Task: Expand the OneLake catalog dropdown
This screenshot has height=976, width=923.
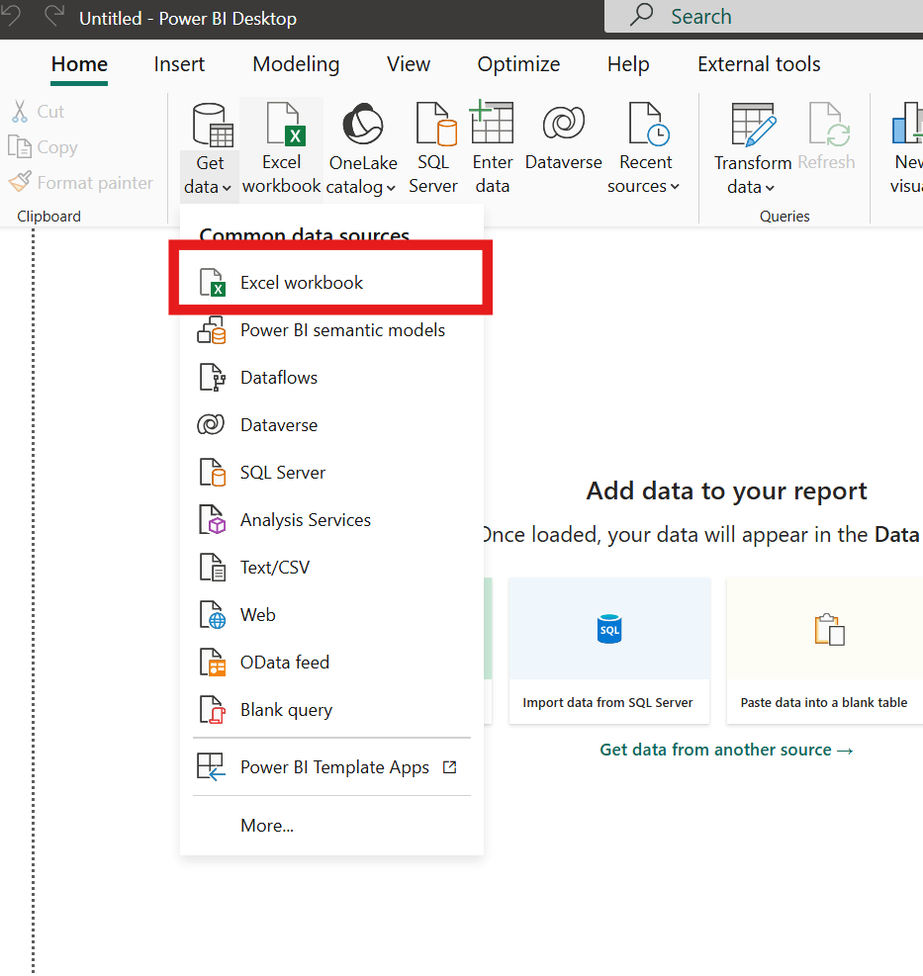Action: point(362,149)
